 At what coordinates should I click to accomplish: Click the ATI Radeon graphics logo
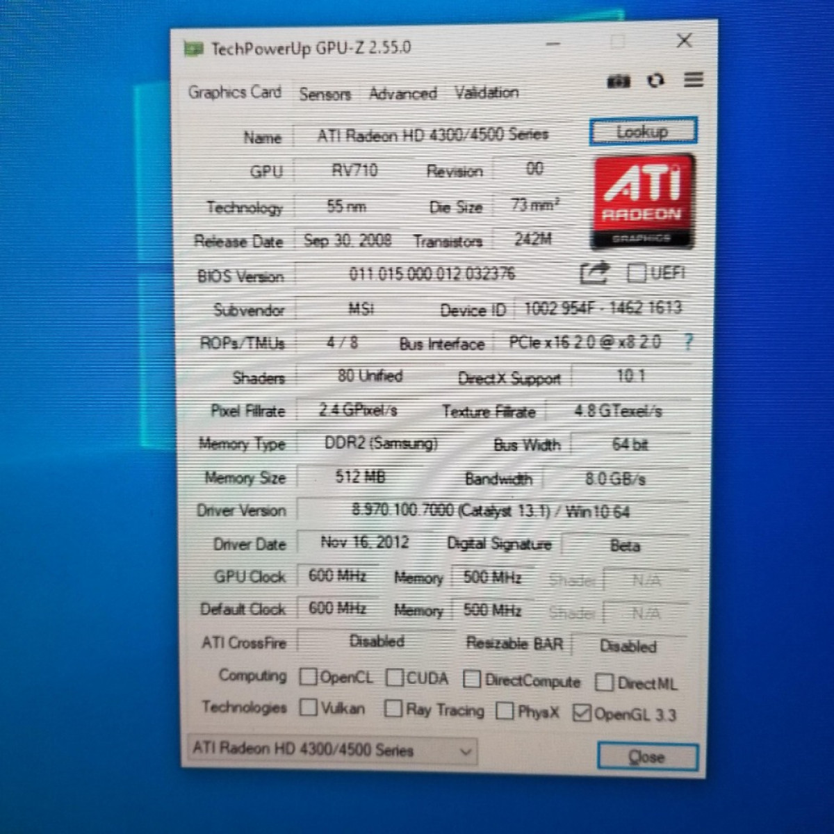(643, 202)
